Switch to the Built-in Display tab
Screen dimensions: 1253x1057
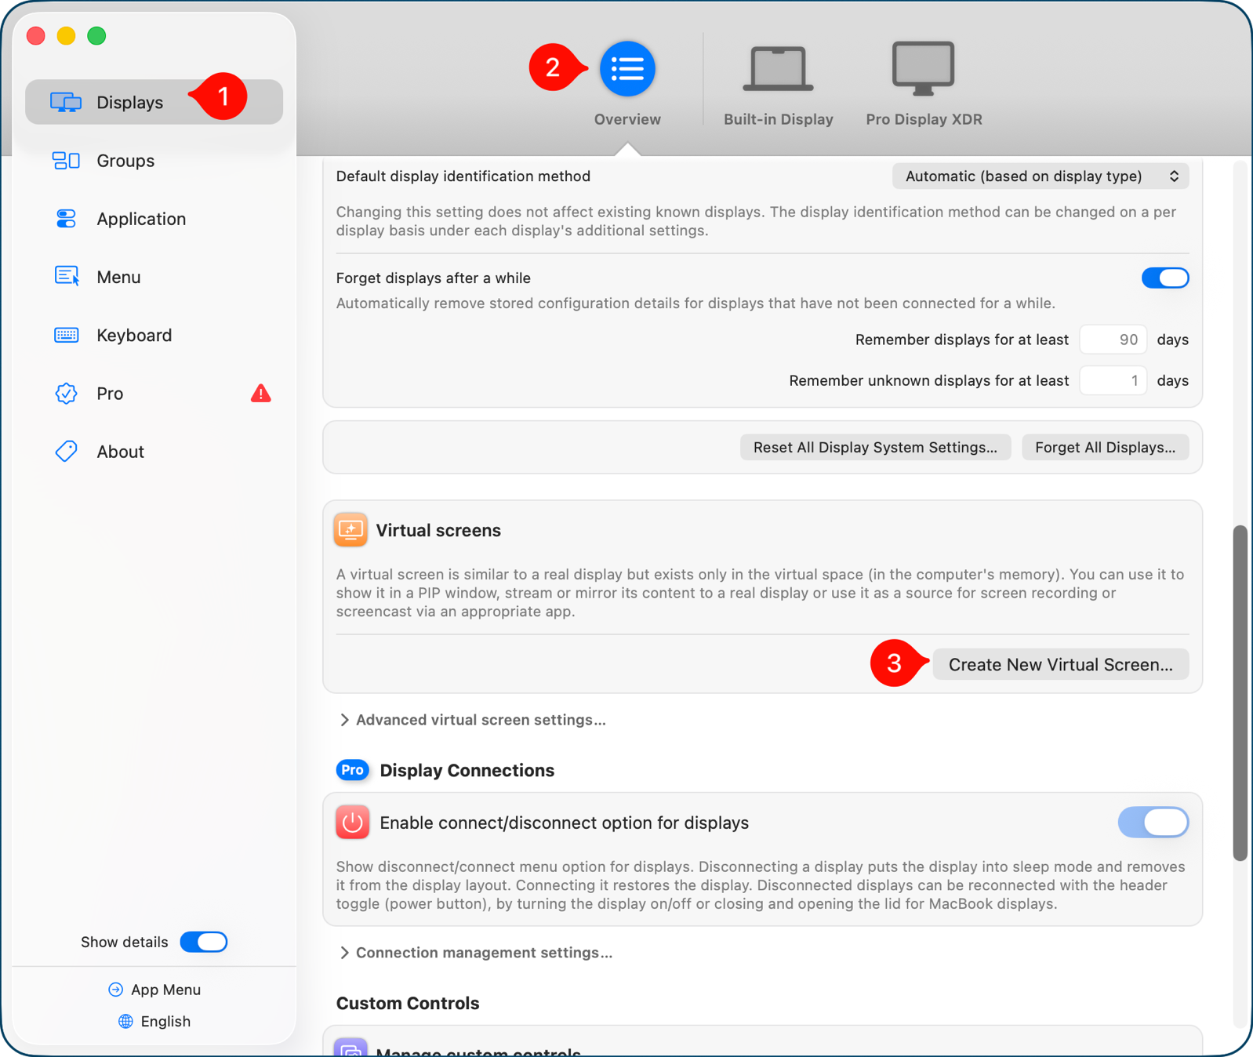point(778,84)
